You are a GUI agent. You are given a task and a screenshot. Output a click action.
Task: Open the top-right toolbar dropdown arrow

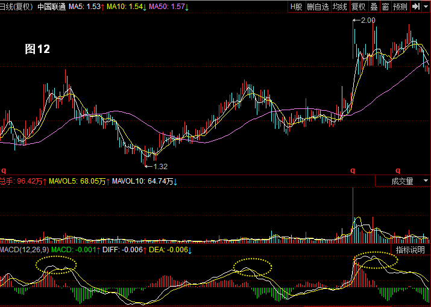426,7
